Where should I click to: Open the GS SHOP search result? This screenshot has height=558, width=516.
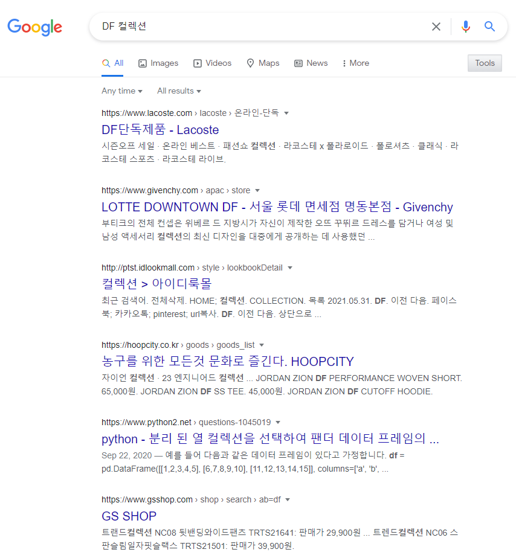pos(129,516)
